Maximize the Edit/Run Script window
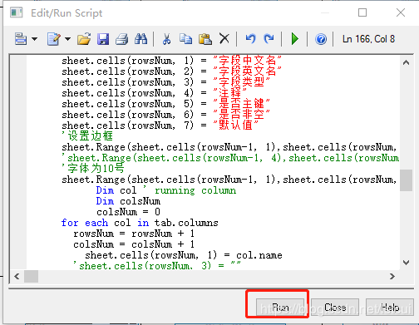 pyautogui.click(x=362, y=12)
